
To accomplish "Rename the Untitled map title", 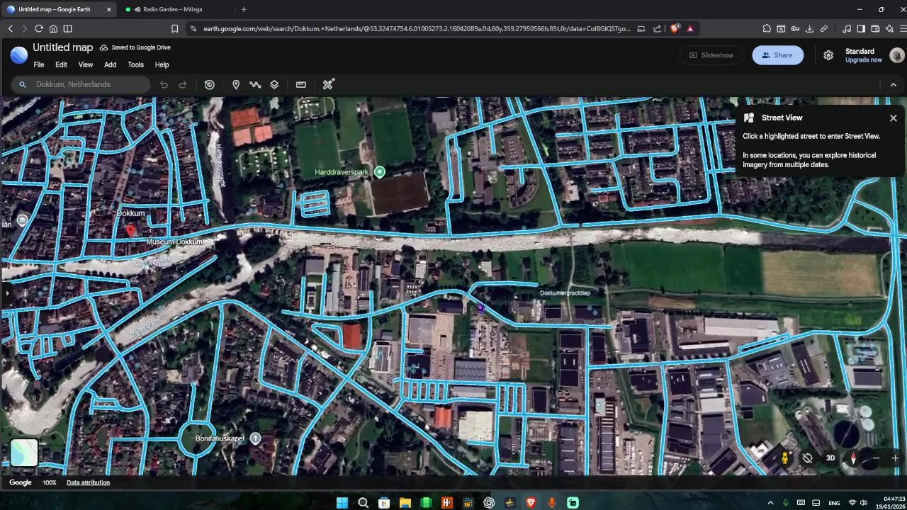I will pos(62,47).
